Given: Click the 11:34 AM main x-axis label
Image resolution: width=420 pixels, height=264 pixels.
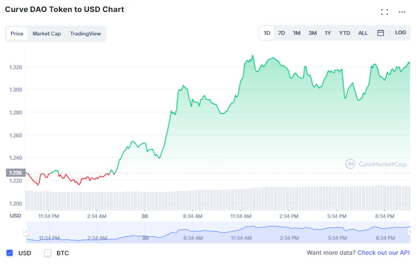Looking at the screenshot, I should 240,216.
